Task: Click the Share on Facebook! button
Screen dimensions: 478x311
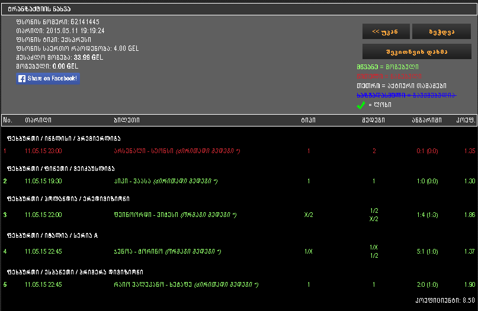Action: (48, 79)
